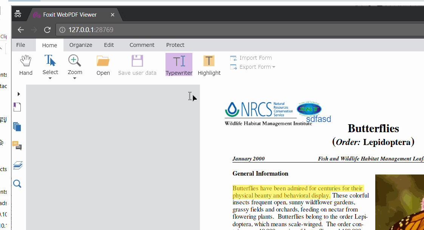The image size is (424, 230).
Task: Show the page thumbnails panel
Action: pyautogui.click(x=17, y=127)
